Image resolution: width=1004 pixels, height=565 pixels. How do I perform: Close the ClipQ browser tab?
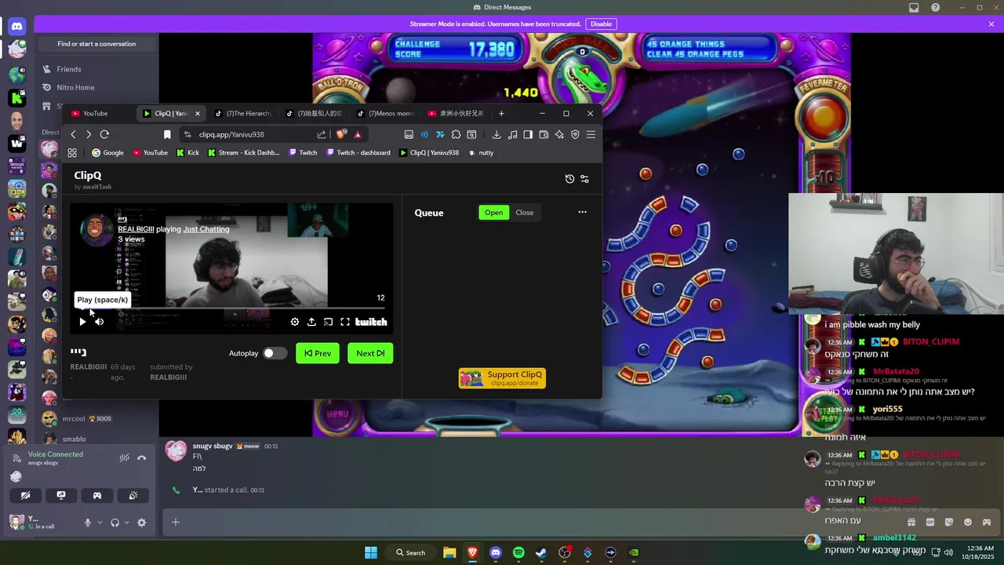(x=198, y=113)
